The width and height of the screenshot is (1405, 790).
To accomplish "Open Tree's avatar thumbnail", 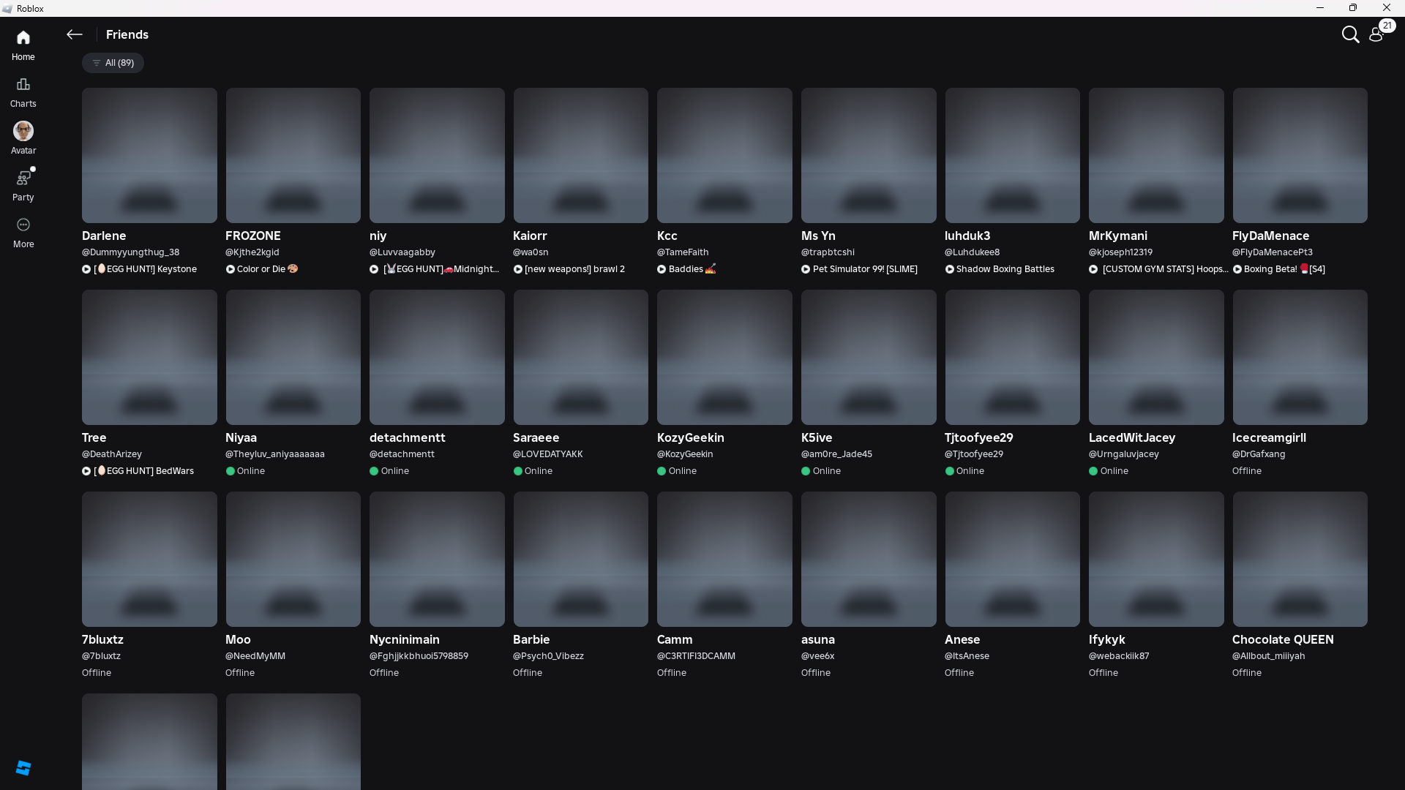I will pos(149,357).
